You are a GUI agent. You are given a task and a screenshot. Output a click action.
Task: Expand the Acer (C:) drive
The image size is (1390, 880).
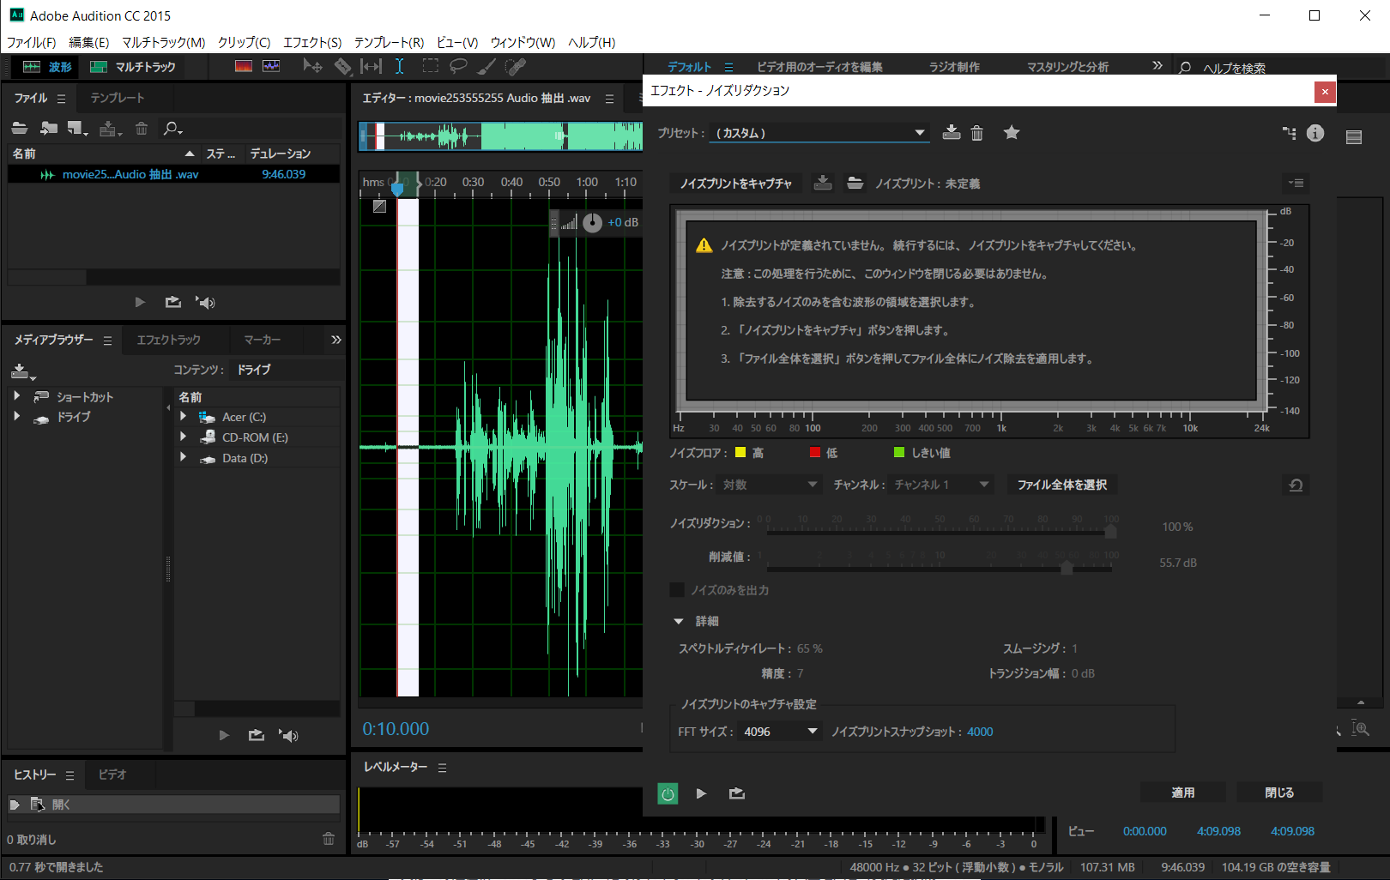tap(184, 416)
